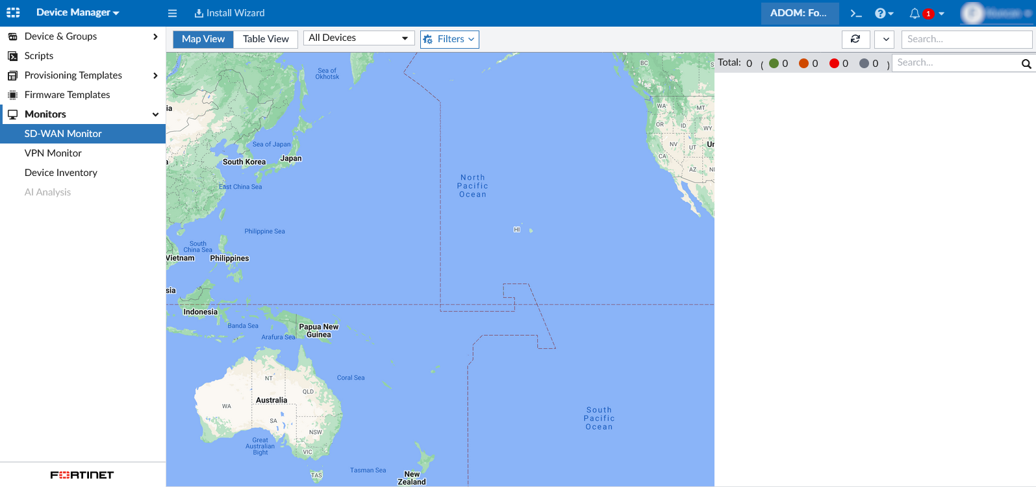Open the Filters dropdown
The height and width of the screenshot is (487, 1036).
click(x=449, y=39)
